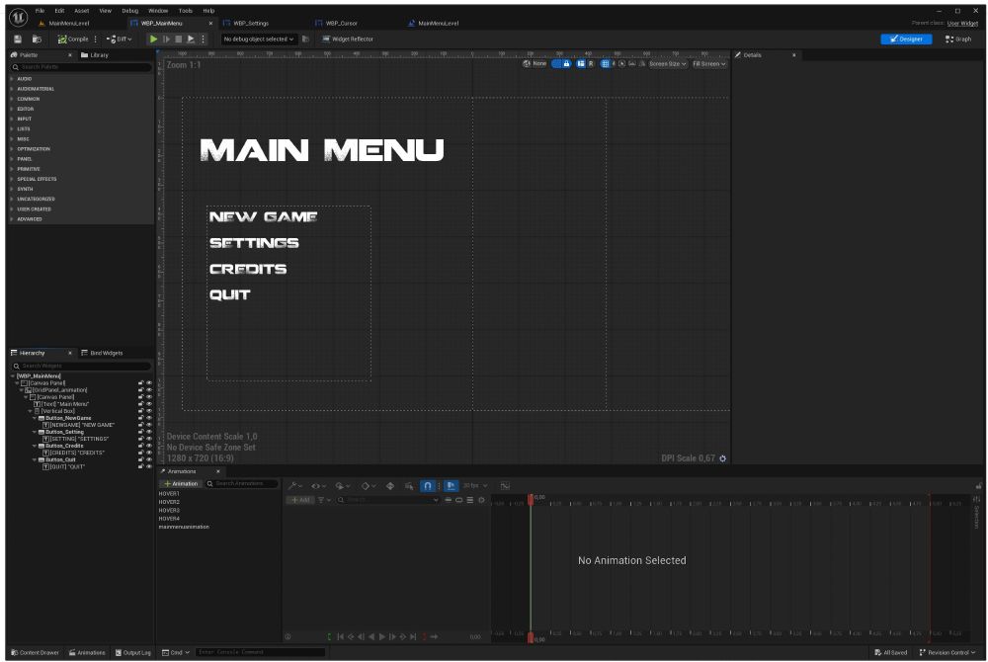Screen dimensions: 988x662
Task: Click the Play platform launch icon
Action: point(191,40)
